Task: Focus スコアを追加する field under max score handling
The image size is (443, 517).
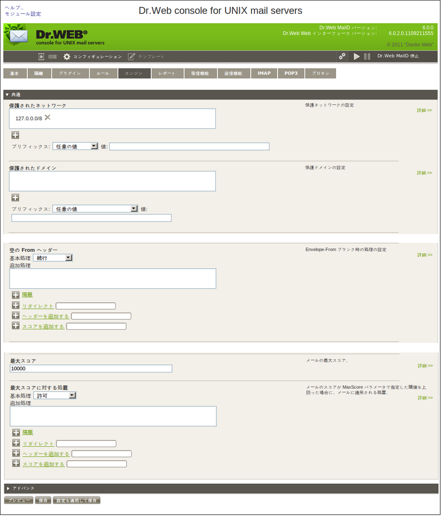Action: 97,464
